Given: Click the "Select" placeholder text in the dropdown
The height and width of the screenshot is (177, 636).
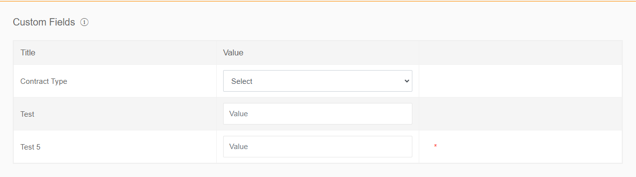Looking at the screenshot, I should [x=242, y=81].
